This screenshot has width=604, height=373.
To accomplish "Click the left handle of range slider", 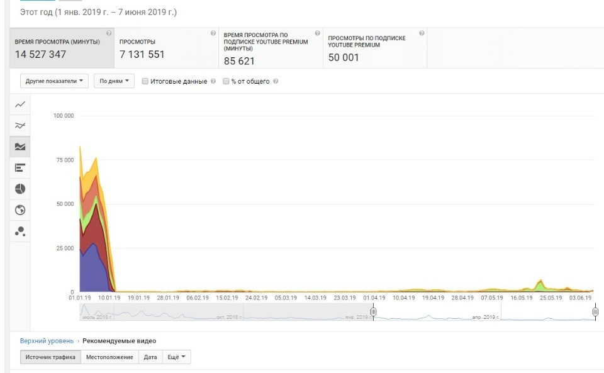I will (x=373, y=311).
